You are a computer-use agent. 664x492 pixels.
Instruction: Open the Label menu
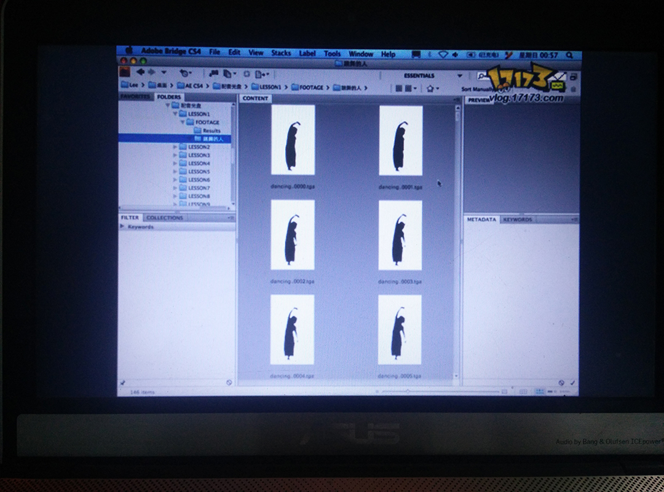coord(307,53)
